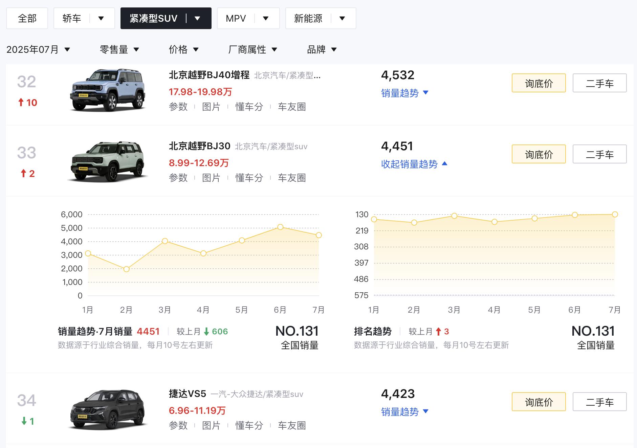Open 车友圈 link for 捷达VS5
The image size is (637, 448).
click(x=292, y=426)
